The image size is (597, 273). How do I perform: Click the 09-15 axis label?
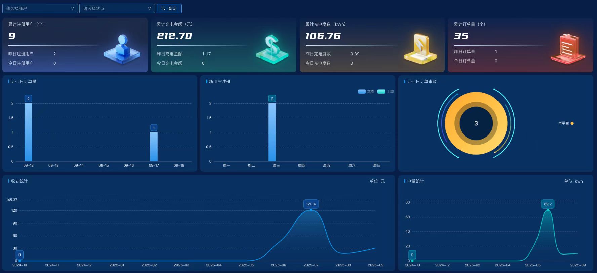click(104, 166)
